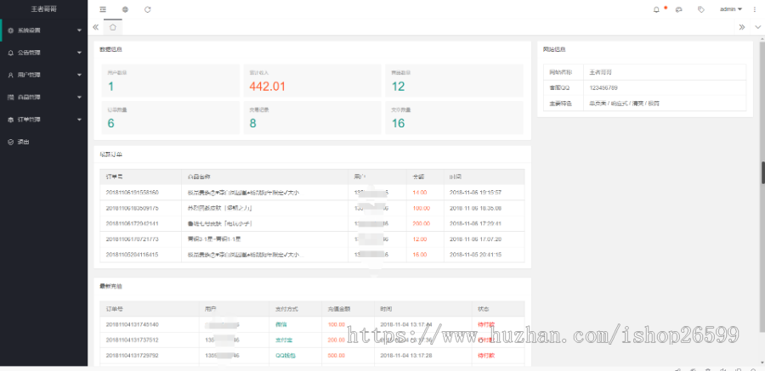Refresh the page using the reload icon
The width and height of the screenshot is (765, 371).
tap(148, 9)
